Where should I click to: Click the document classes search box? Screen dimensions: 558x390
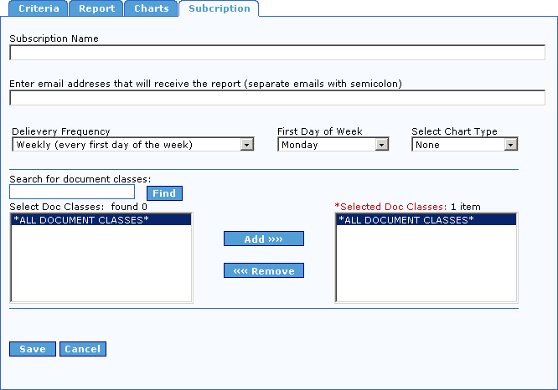(x=72, y=192)
